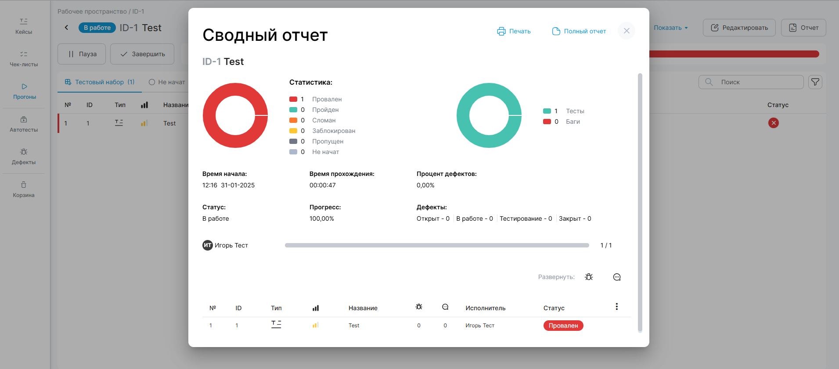This screenshot has height=369, width=839.
Task: Click the test type icon in background table row
Action: pyautogui.click(x=119, y=123)
